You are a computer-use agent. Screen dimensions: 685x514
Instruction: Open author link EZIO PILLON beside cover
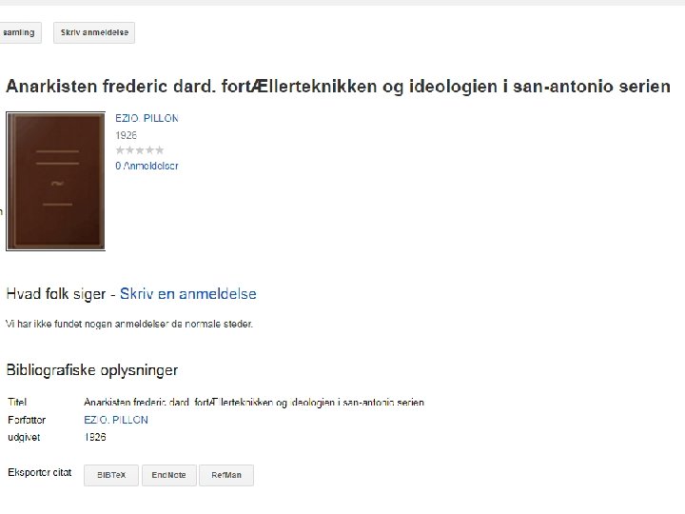(x=147, y=118)
